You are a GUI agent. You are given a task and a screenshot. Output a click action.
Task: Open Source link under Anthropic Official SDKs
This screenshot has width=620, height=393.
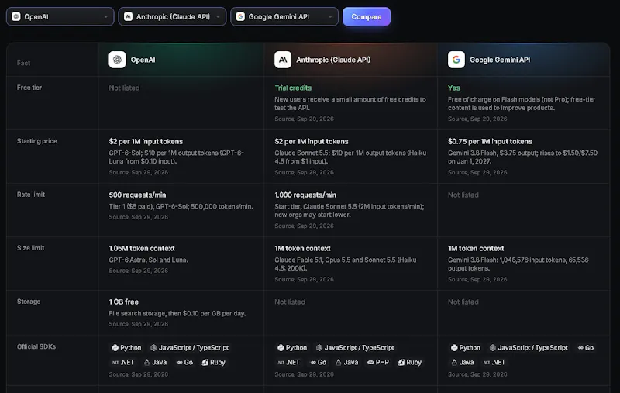304,374
